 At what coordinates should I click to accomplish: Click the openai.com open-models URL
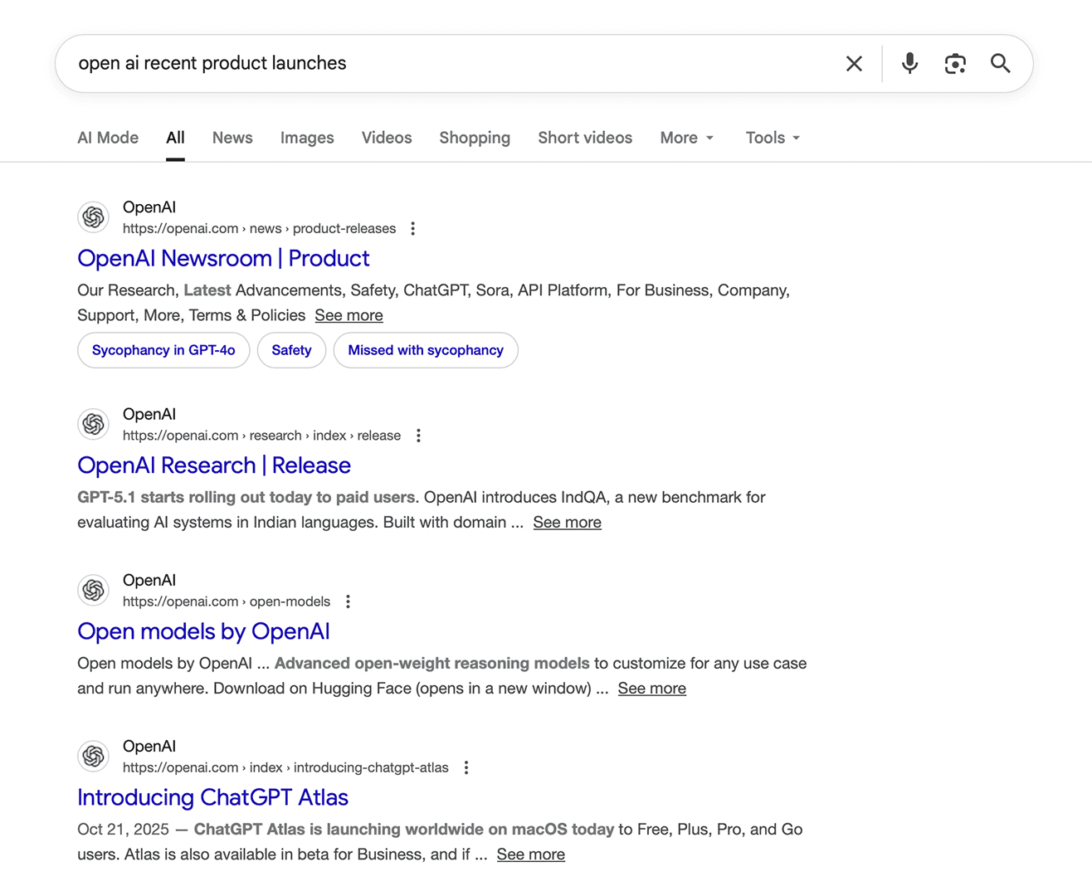coord(227,602)
